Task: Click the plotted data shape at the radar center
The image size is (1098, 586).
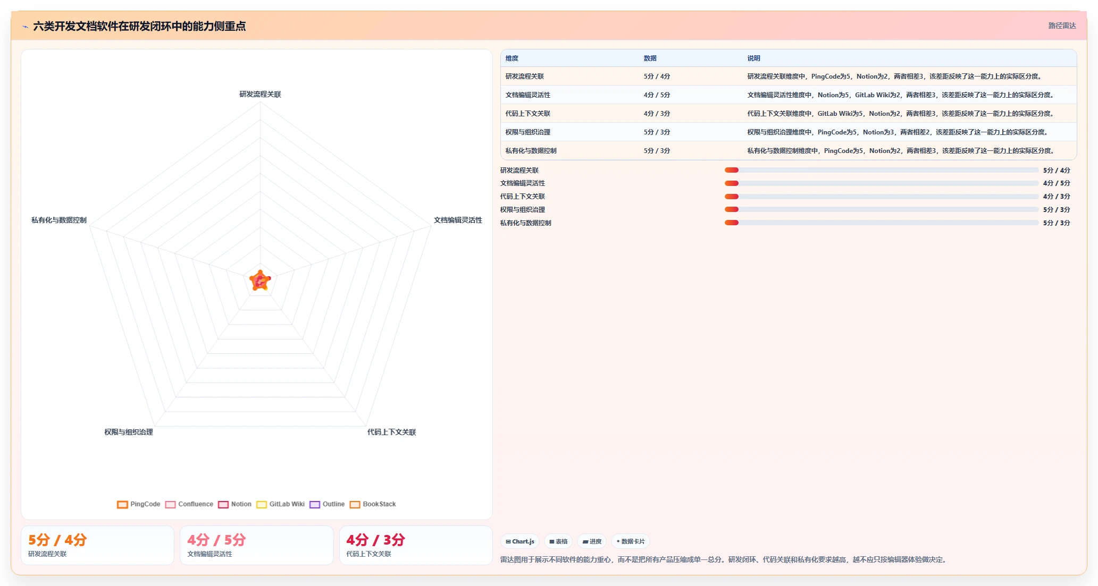Action: 260,281
